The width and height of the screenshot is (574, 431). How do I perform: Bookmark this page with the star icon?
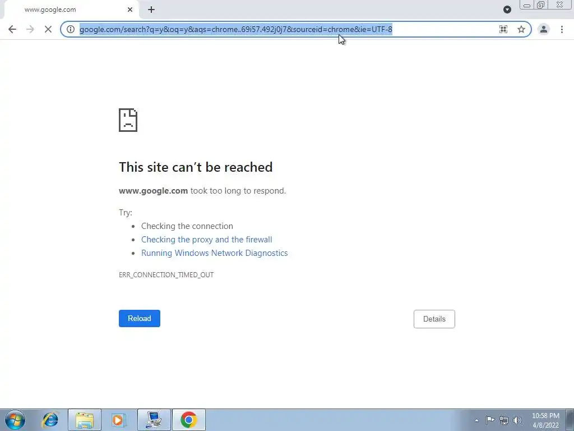pyautogui.click(x=521, y=29)
